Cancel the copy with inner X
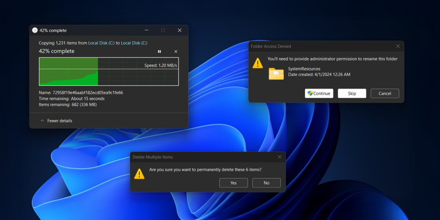This screenshot has width=440, height=220. (x=176, y=52)
